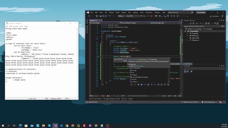Switch to the Output tab

click(130, 99)
